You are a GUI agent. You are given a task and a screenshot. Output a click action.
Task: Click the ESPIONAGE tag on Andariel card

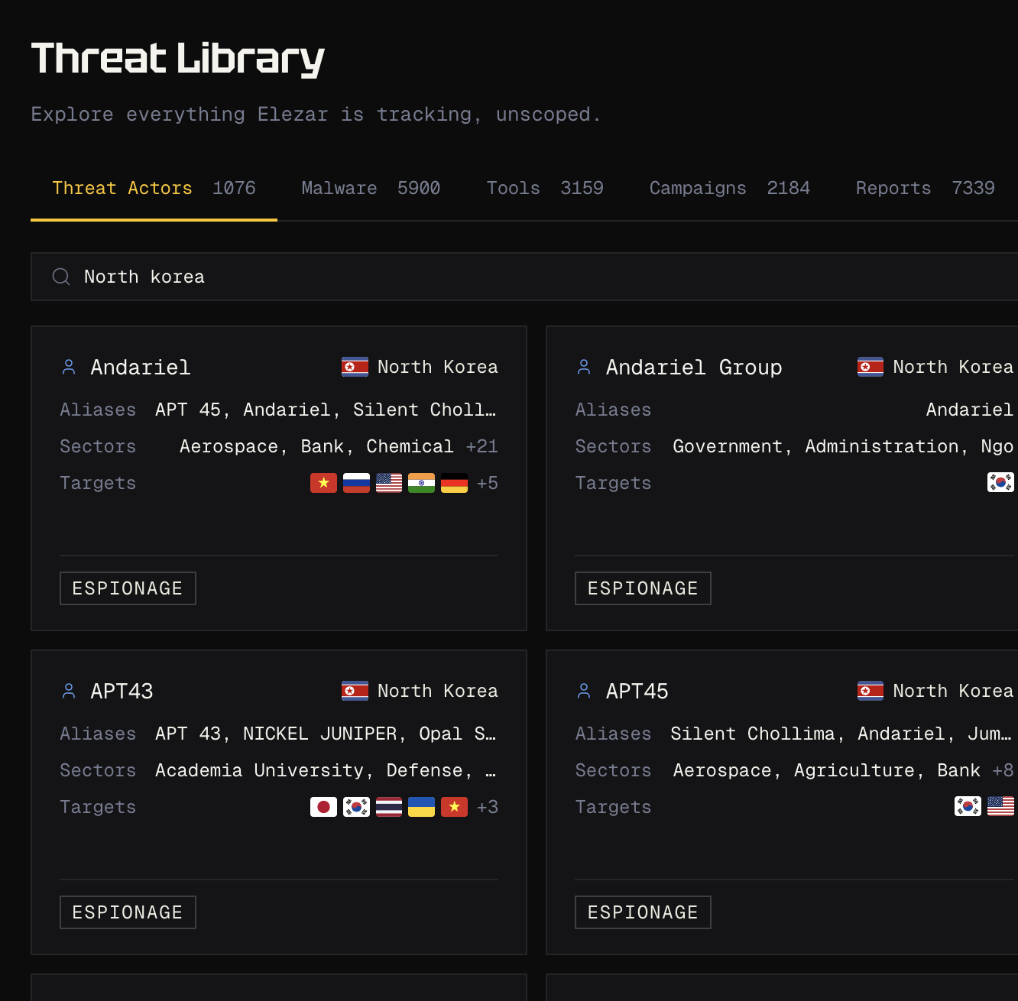tap(128, 588)
